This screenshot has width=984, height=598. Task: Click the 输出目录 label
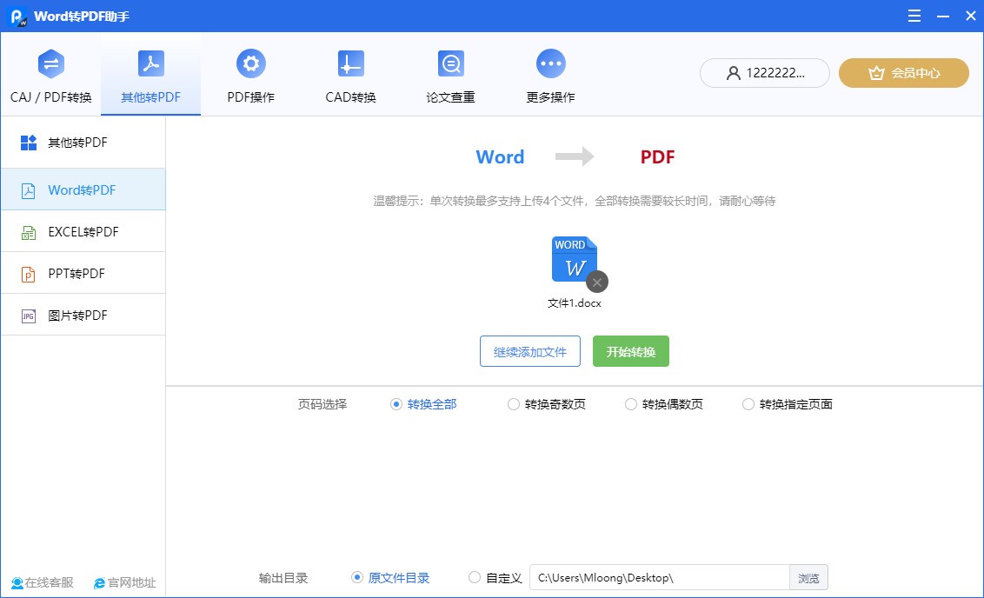click(x=283, y=578)
